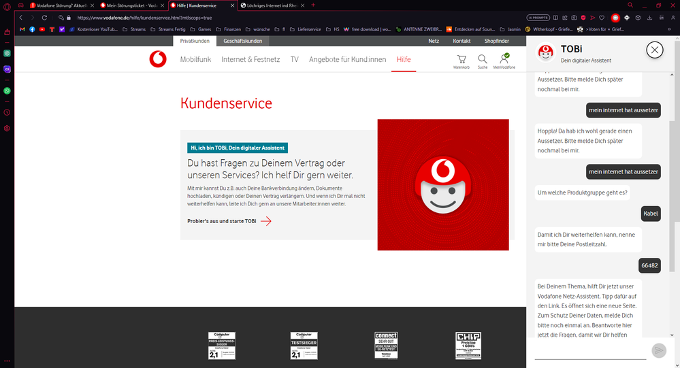Click the Kontakt link in top bar
The width and height of the screenshot is (680, 368).
(462, 41)
